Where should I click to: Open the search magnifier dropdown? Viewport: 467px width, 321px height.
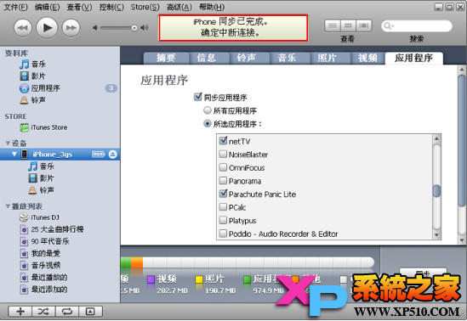tap(389, 25)
